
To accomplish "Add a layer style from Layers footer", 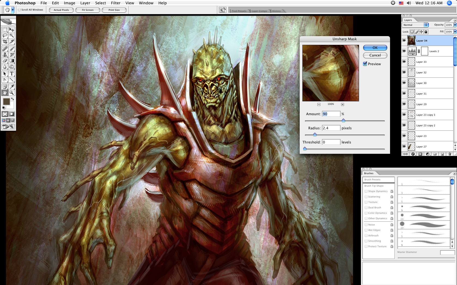I will click(413, 154).
